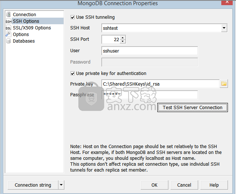Click the Databases icon in sidebar
This screenshot has height=194, width=236.
(x=8, y=41)
